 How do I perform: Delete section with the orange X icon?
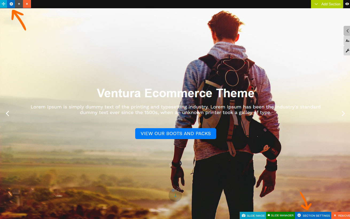click(27, 4)
